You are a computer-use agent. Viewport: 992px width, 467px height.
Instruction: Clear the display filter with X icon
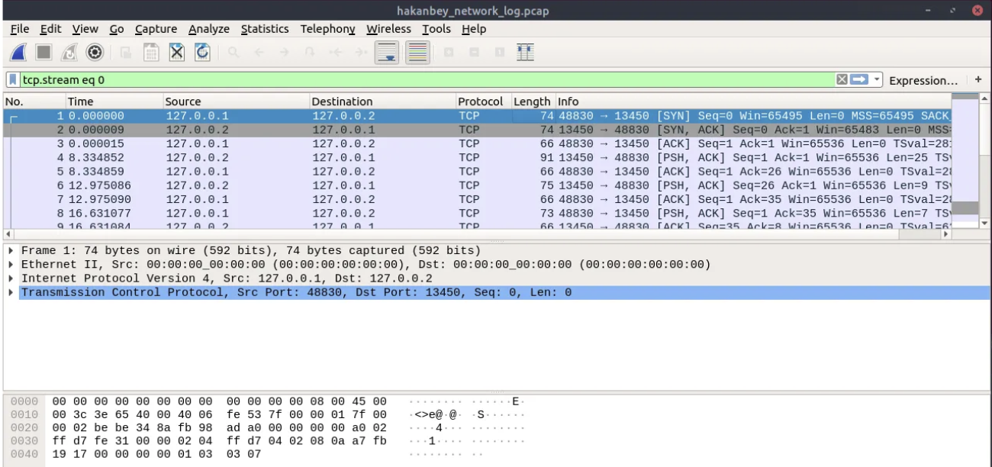point(842,80)
